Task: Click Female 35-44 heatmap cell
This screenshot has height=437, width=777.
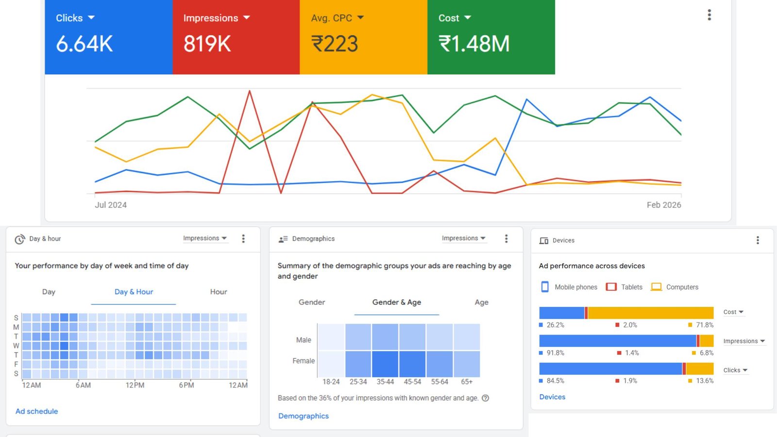Action: point(385,364)
